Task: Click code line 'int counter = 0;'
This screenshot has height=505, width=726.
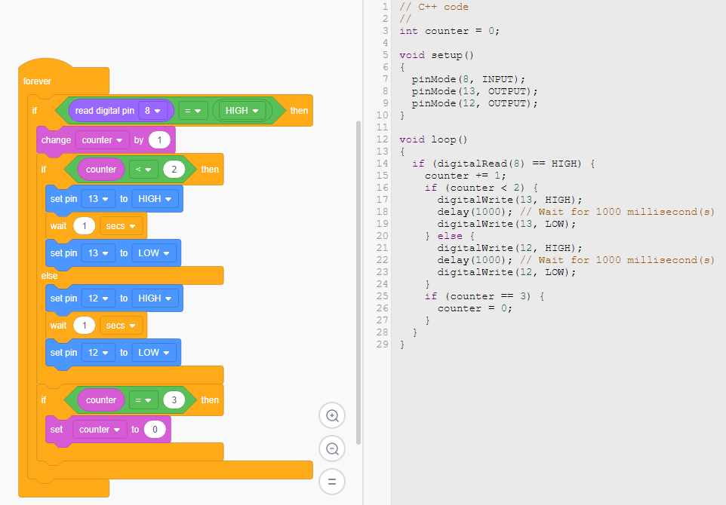Action: [x=449, y=31]
